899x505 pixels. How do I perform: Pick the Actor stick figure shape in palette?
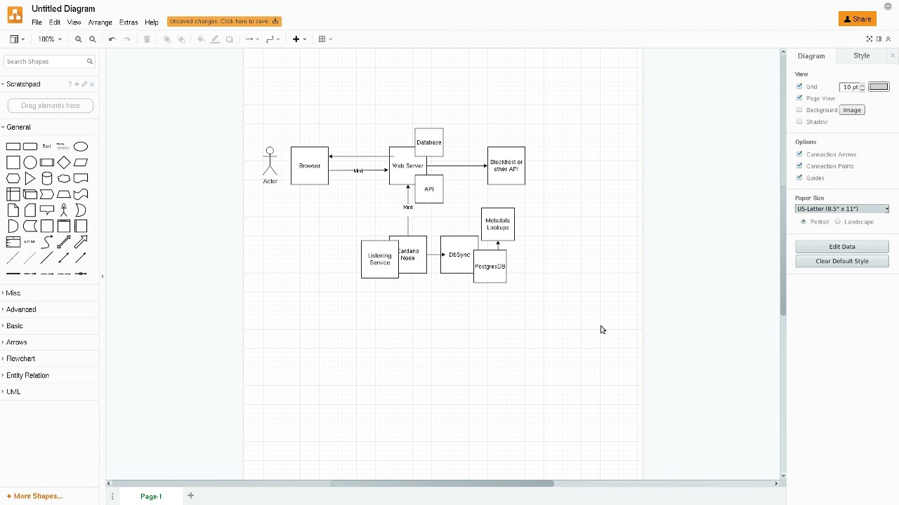pos(64,210)
